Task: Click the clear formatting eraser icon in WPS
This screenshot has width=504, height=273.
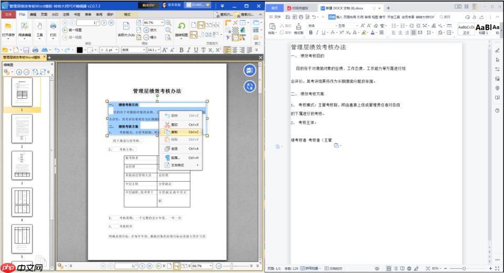Action: coord(376,25)
